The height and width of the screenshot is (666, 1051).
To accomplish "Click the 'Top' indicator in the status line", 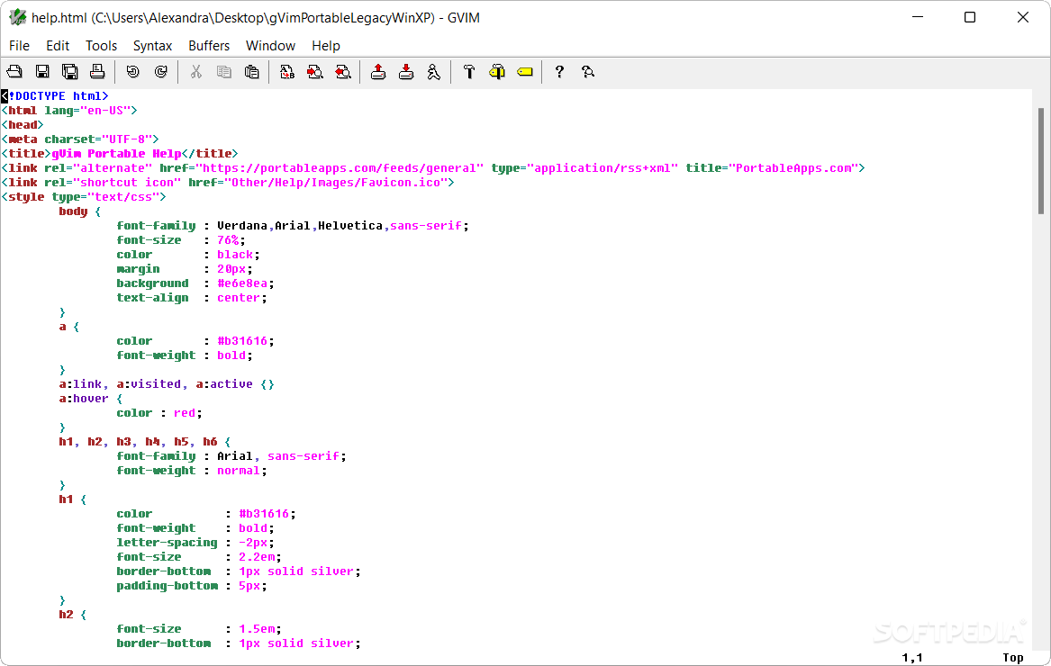I will coord(1013,657).
